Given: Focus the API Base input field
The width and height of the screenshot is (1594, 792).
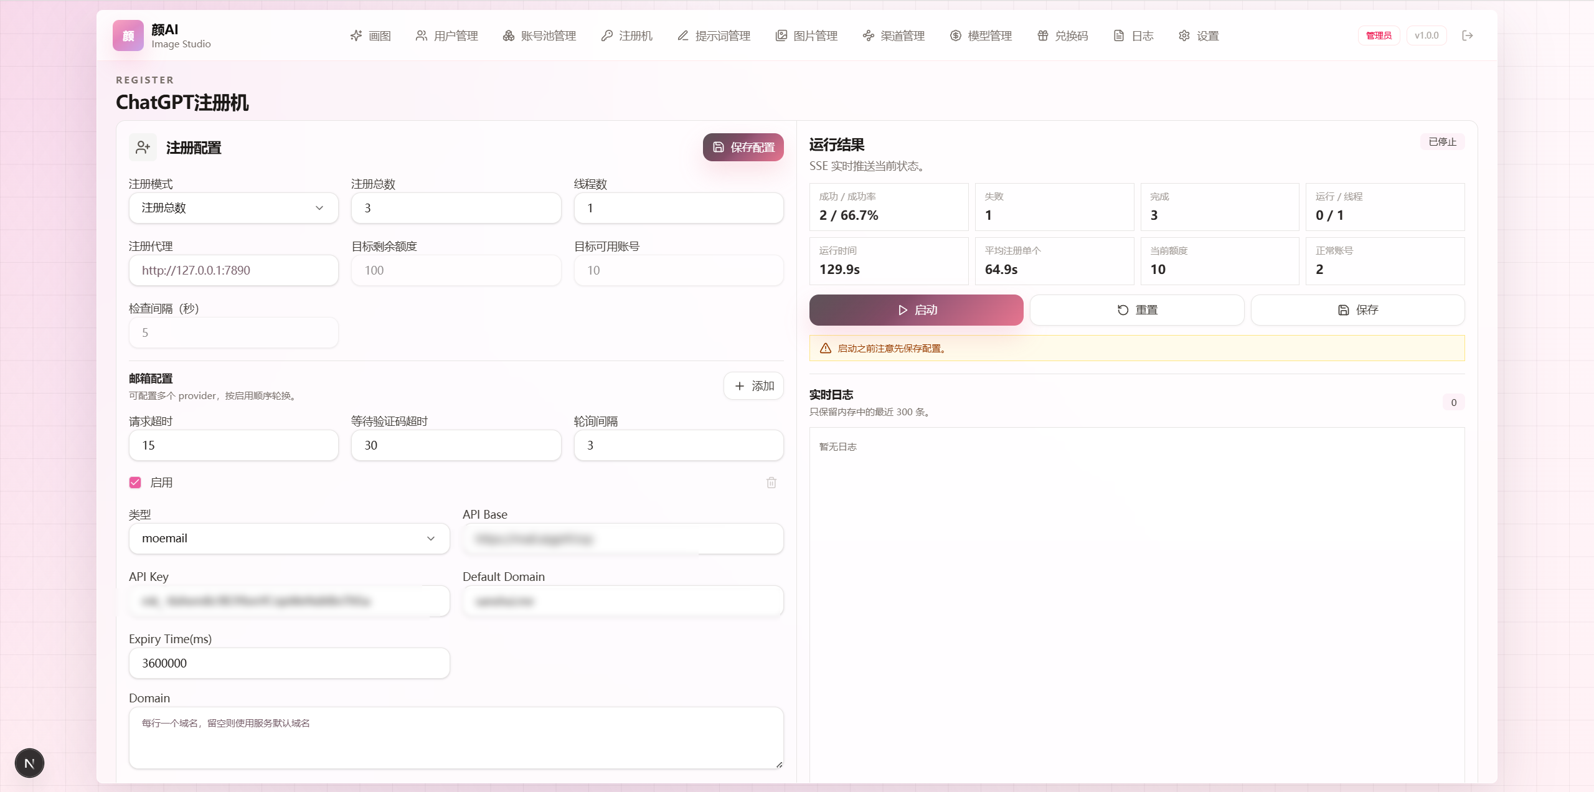Looking at the screenshot, I should [x=623, y=539].
